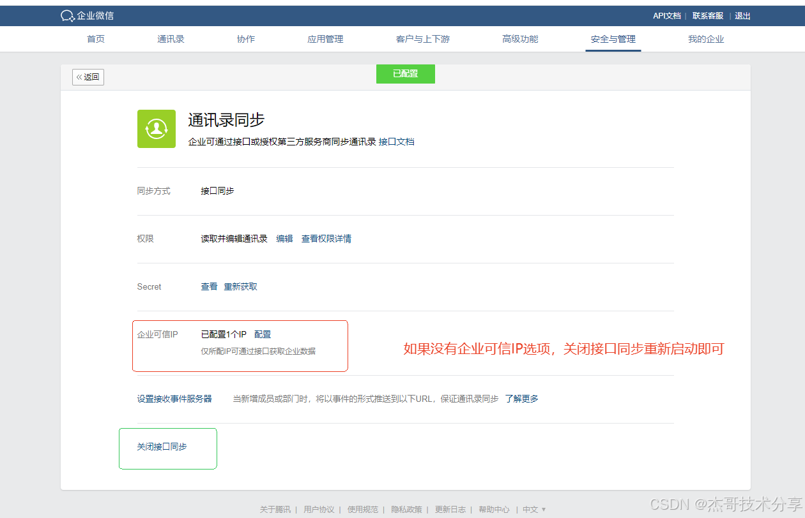Viewport: 805px width, 518px height.
Task: Click 了解更多 link
Action: click(x=521, y=399)
